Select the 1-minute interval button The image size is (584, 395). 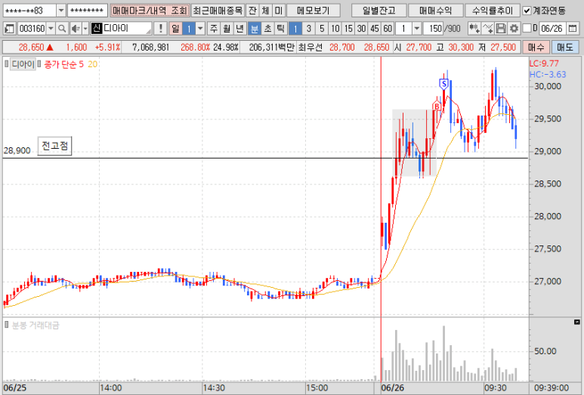tap(295, 29)
